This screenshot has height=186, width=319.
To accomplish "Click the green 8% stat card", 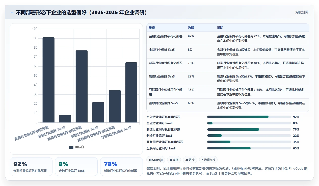I will [x=76, y=167].
